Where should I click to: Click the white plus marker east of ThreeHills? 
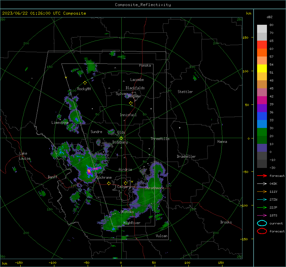(x=180, y=128)
